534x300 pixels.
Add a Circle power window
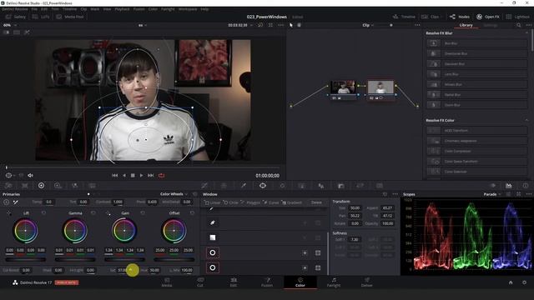[230, 202]
